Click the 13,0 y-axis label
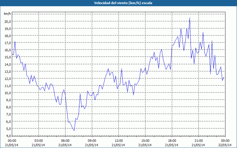The width and height of the screenshot is (237, 148). coord(8,71)
